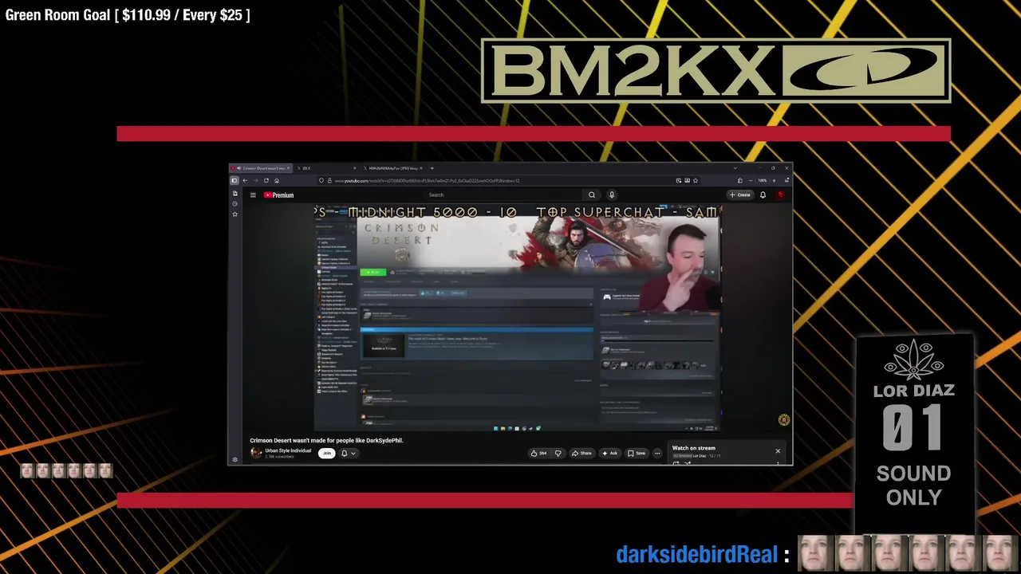The height and width of the screenshot is (574, 1021).
Task: Open the browser home page
Action: point(277,180)
